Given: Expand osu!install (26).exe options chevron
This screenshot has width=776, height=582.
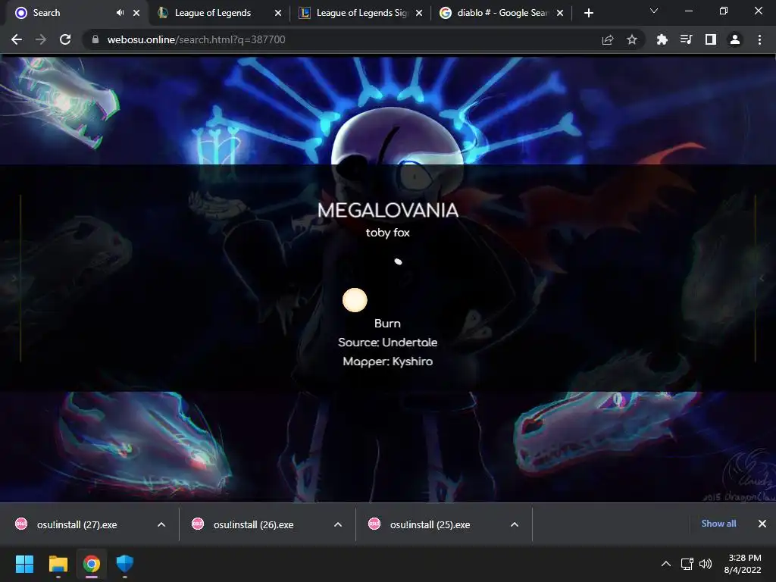Looking at the screenshot, I should (x=338, y=524).
